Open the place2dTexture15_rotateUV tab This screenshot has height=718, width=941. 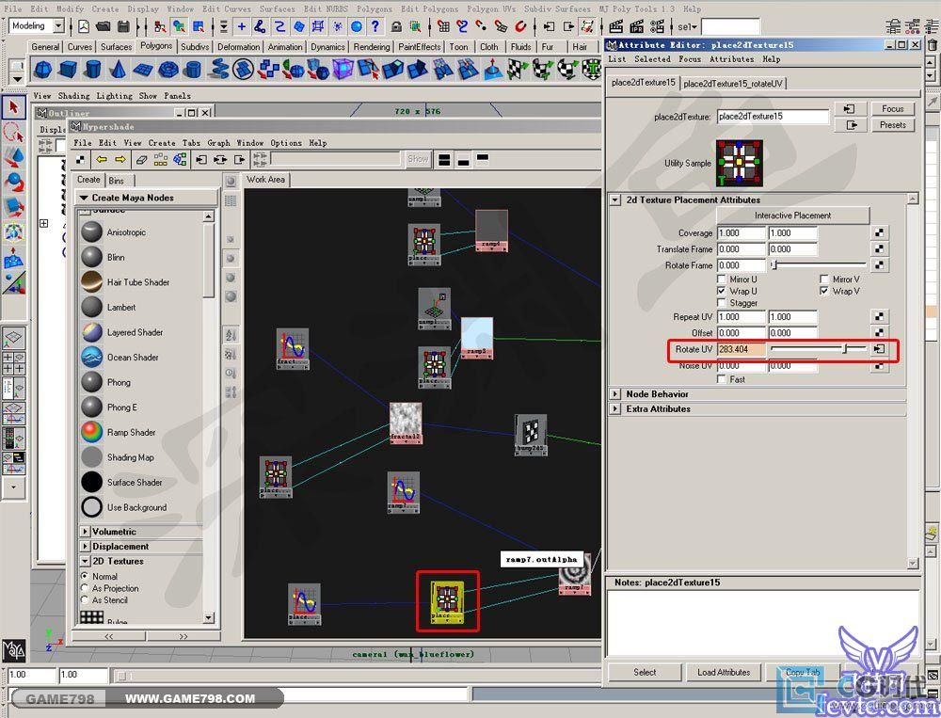(733, 84)
